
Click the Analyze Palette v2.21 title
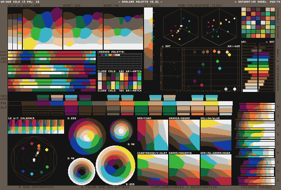click(140, 2)
